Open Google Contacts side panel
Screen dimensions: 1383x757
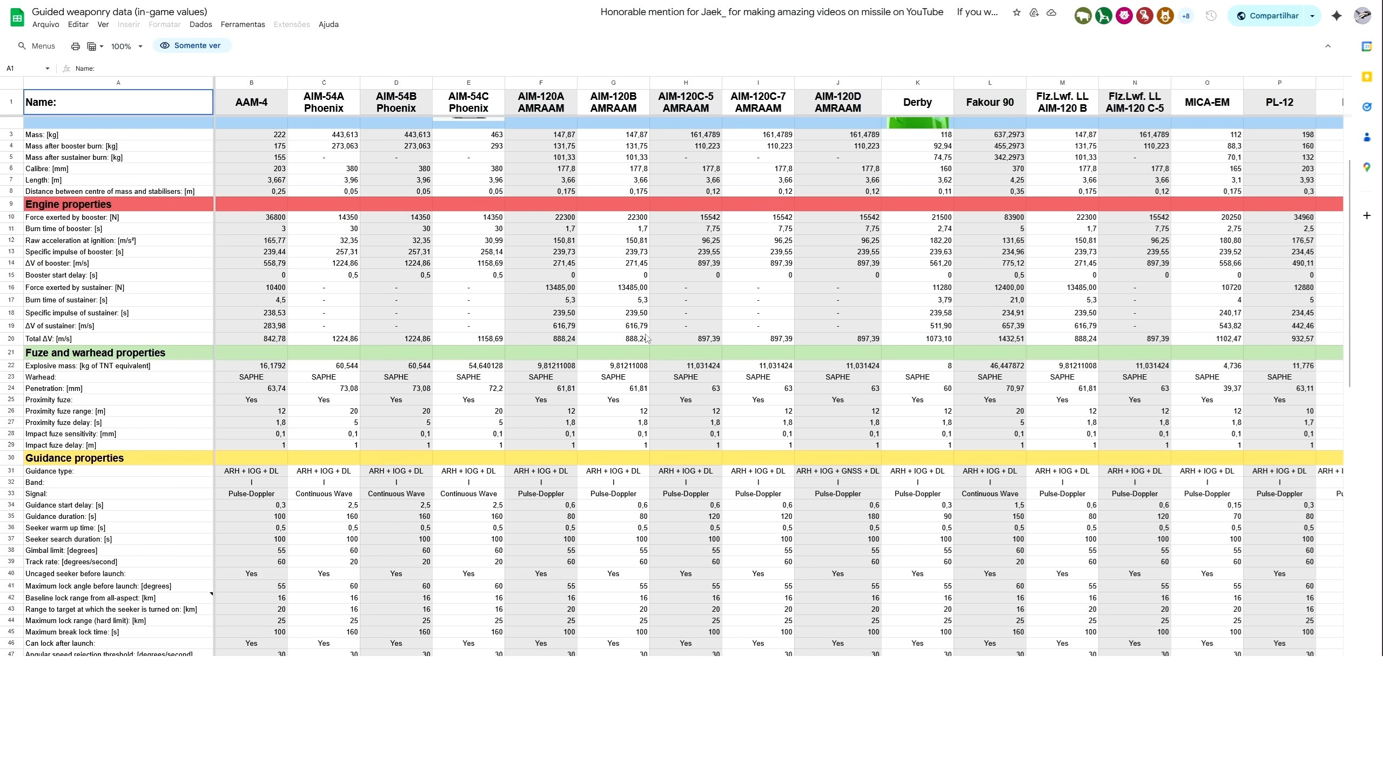(1367, 137)
